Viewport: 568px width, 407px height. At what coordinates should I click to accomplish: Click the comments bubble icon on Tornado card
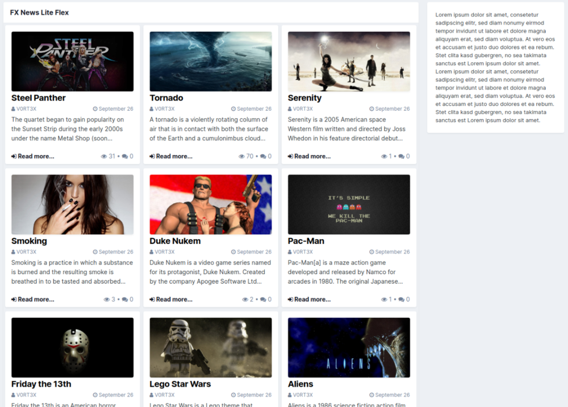click(x=263, y=157)
